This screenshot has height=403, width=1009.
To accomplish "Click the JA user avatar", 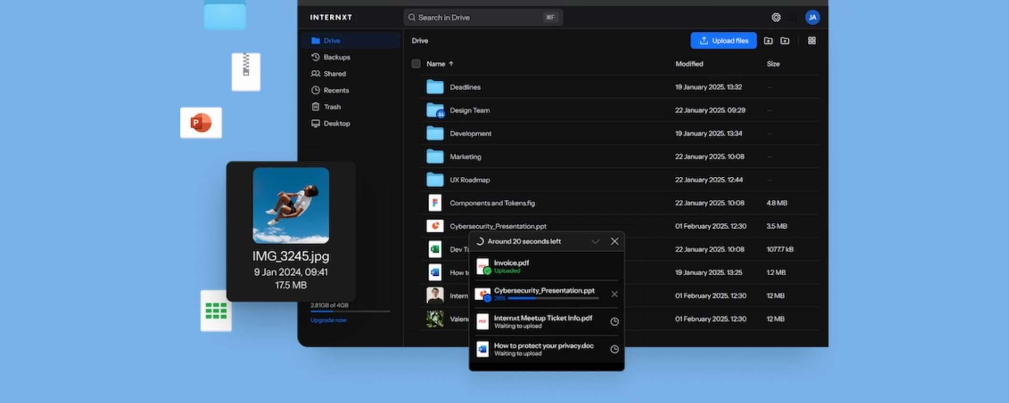I will point(812,18).
